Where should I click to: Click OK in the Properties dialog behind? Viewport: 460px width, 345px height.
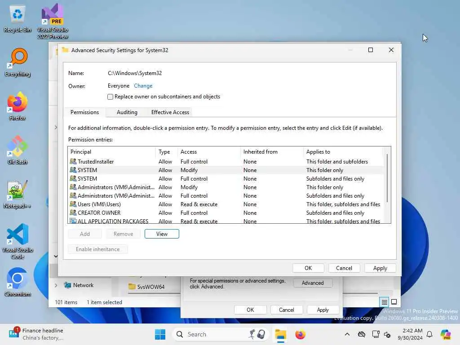(x=250, y=310)
